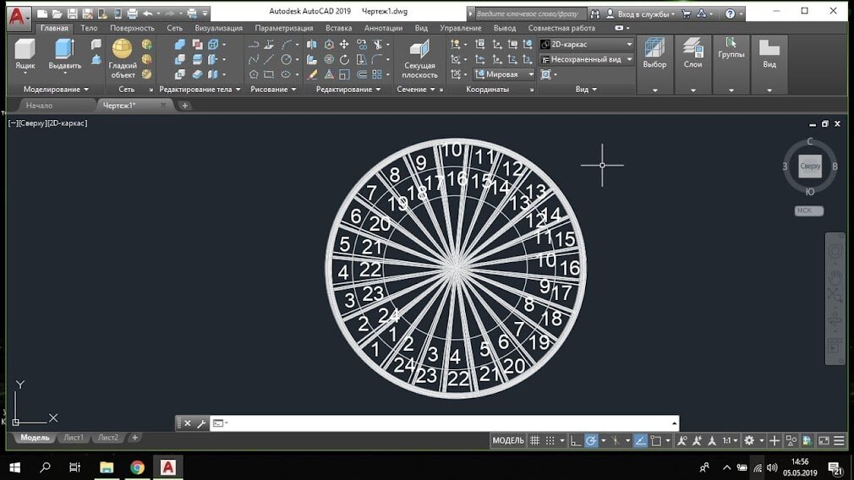Click the wrench customize icon on command line

(201, 423)
